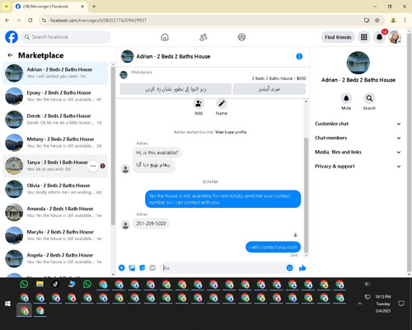The image size is (412, 330).
Task: Expand Media, files and links section
Action: [x=358, y=152]
